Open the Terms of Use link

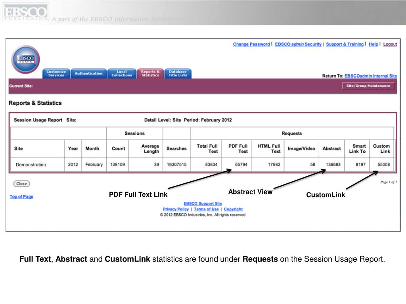point(206,209)
